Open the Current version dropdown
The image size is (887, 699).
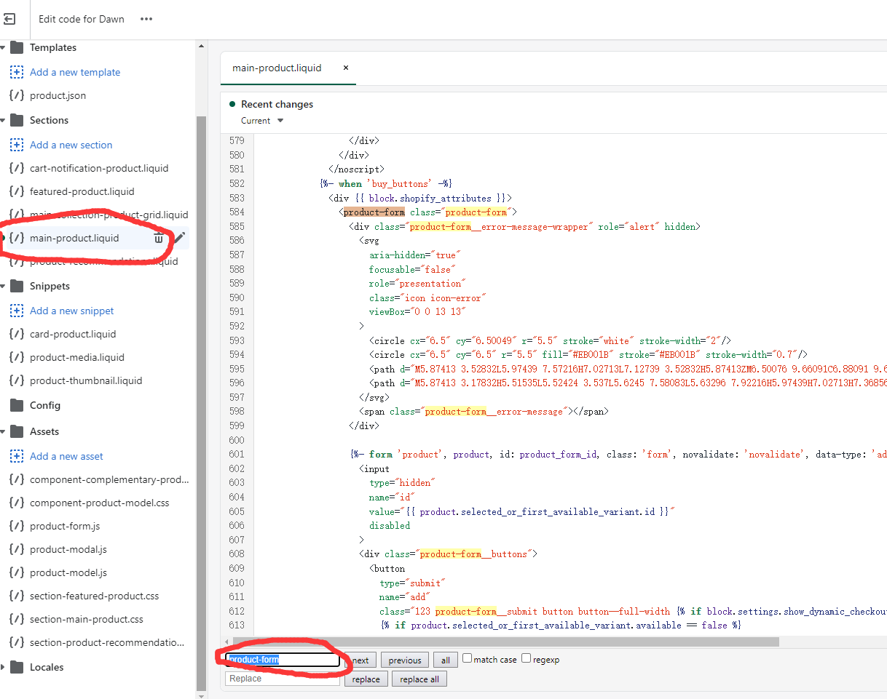262,121
